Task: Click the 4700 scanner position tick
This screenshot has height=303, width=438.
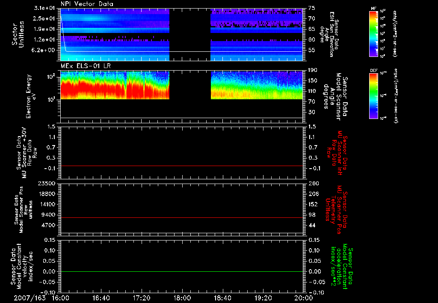Action: tap(49, 225)
